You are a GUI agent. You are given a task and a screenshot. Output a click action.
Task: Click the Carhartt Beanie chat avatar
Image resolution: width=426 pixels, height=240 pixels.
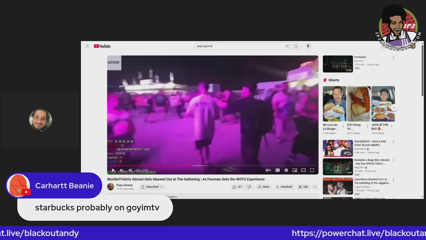click(x=18, y=186)
